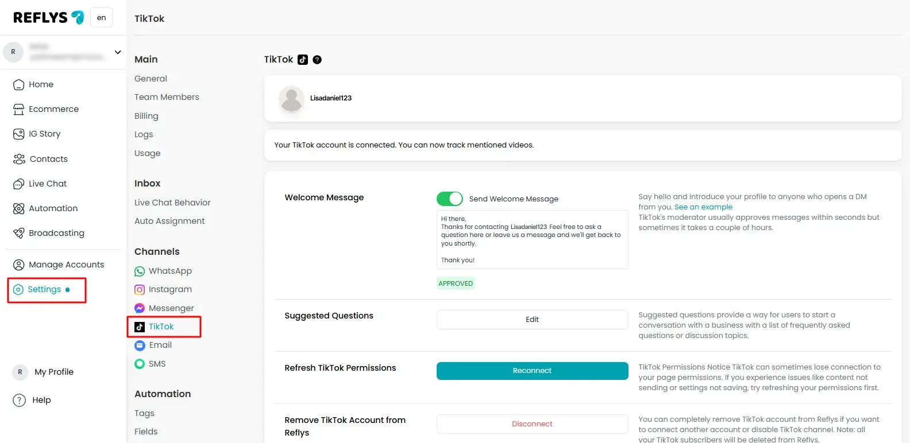Click the IG Story icon
This screenshot has width=910, height=443.
click(x=18, y=134)
